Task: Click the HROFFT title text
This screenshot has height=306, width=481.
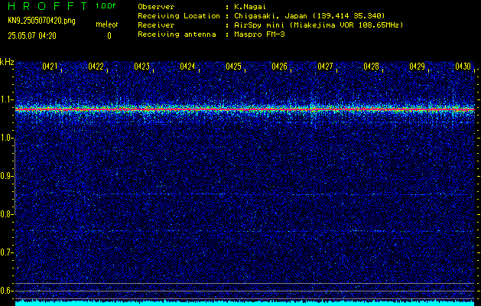Action: [x=48, y=6]
